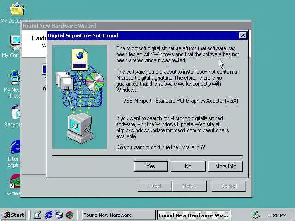Click the 5:28 PM system clock
The height and width of the screenshot is (221, 295).
277,215
